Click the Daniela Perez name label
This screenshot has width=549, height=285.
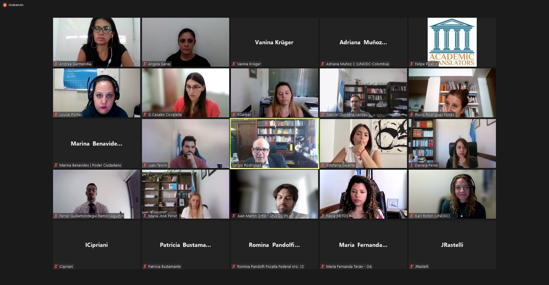(x=426, y=165)
